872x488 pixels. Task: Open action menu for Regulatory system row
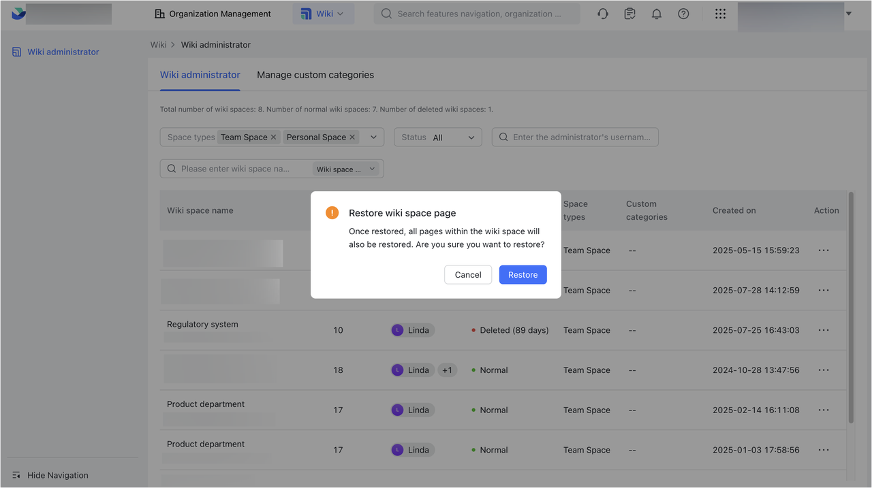[x=824, y=330]
